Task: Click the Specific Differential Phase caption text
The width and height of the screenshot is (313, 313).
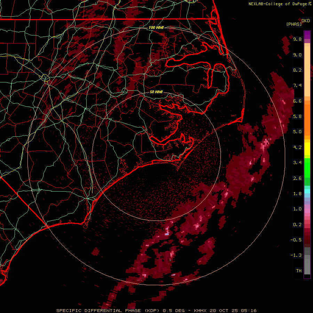Action: (156, 311)
